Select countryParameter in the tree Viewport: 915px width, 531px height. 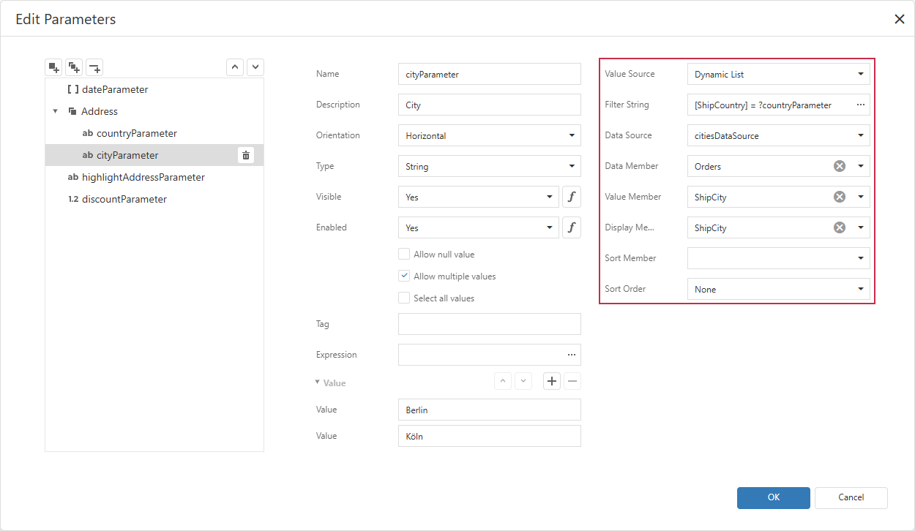tap(154, 133)
